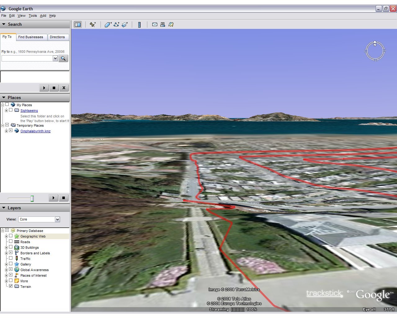Open the View menu

pos(22,16)
